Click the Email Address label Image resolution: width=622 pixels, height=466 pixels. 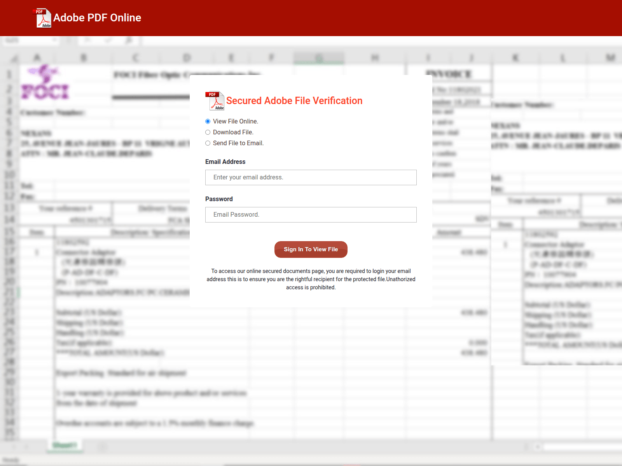225,162
